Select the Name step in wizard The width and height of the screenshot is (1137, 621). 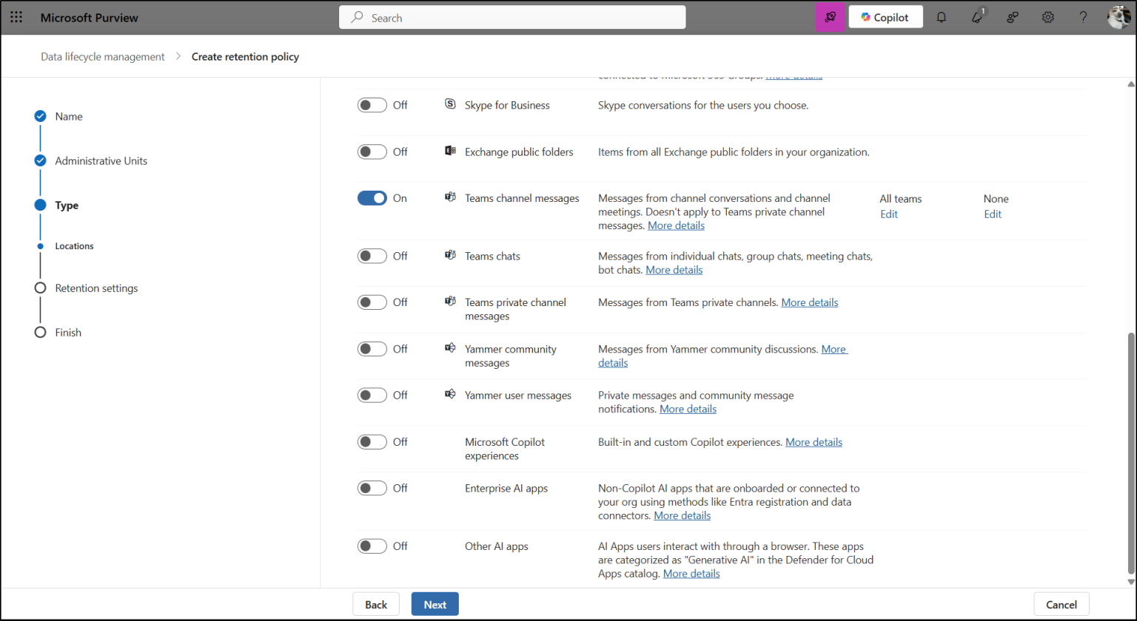(68, 116)
